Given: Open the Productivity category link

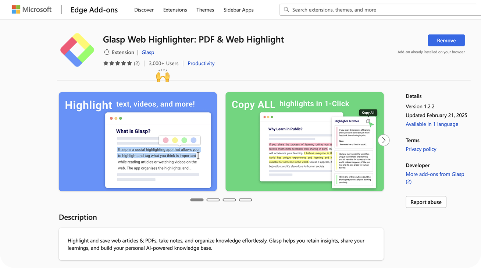Looking at the screenshot, I should click(x=201, y=63).
